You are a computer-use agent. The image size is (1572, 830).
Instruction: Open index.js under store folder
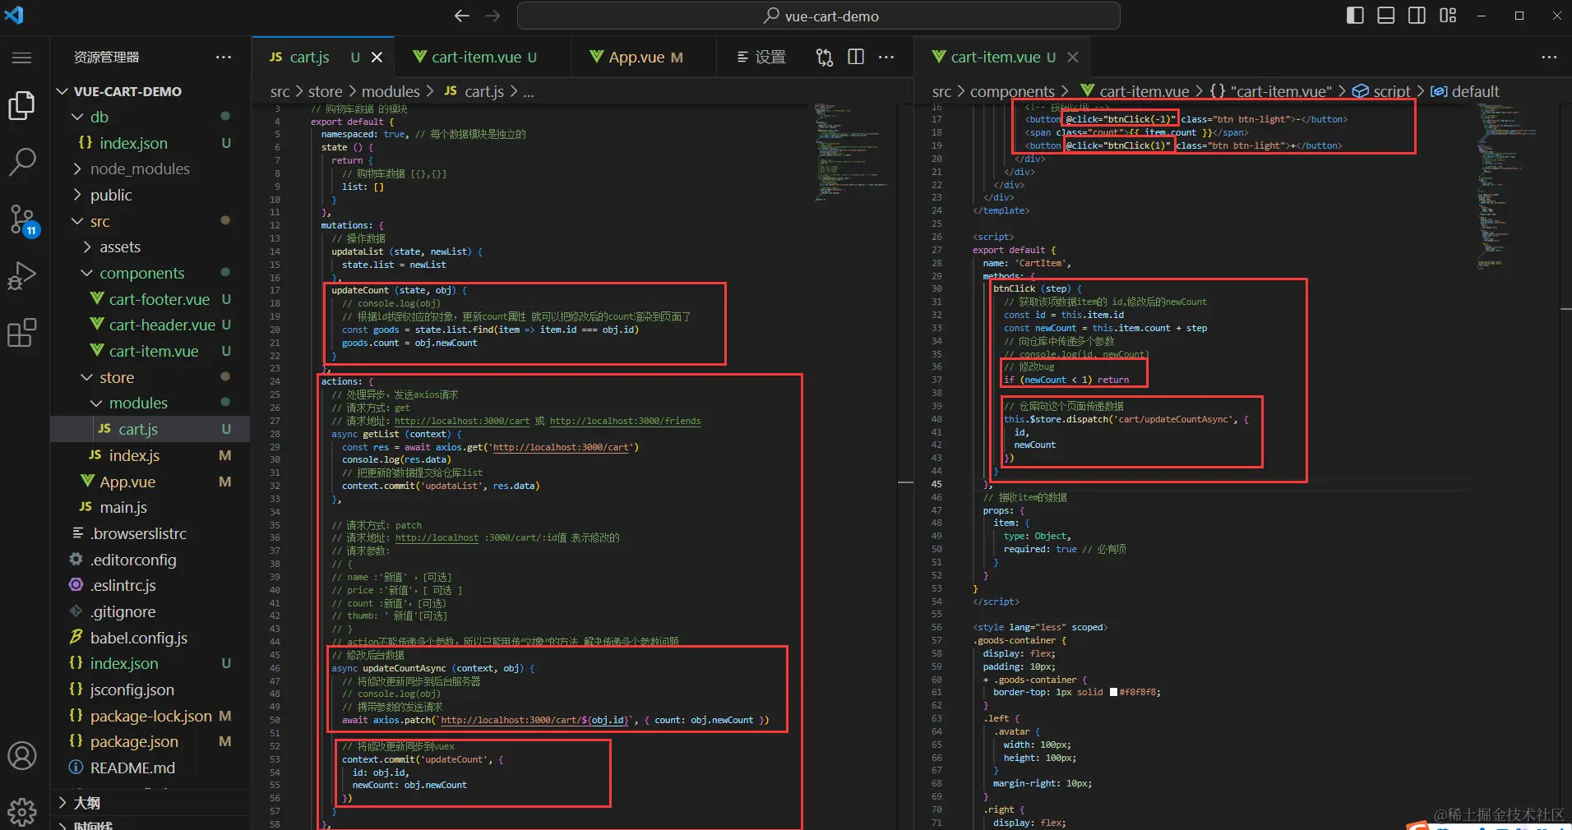point(150,455)
